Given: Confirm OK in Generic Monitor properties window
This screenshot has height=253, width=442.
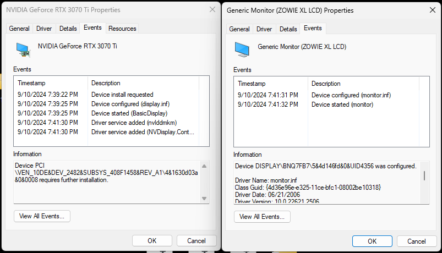Looking at the screenshot, I should click(x=372, y=241).
